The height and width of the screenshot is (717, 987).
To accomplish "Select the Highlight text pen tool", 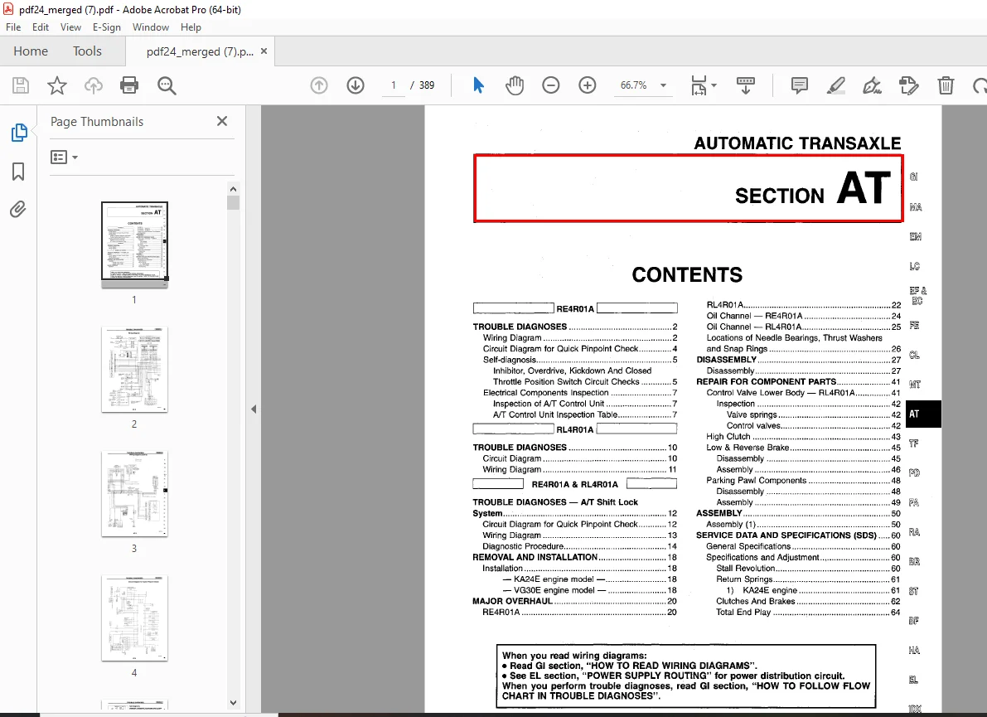I will pos(836,85).
